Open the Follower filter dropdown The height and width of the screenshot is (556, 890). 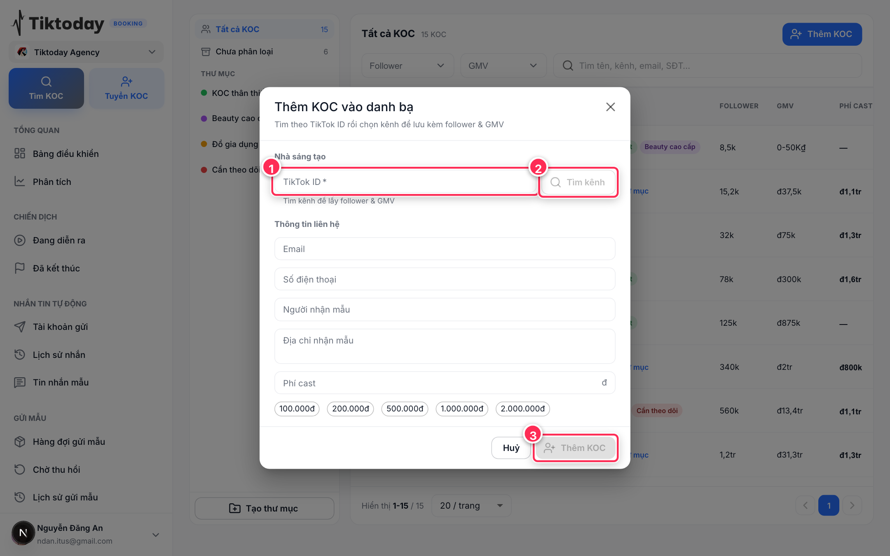[408, 66]
